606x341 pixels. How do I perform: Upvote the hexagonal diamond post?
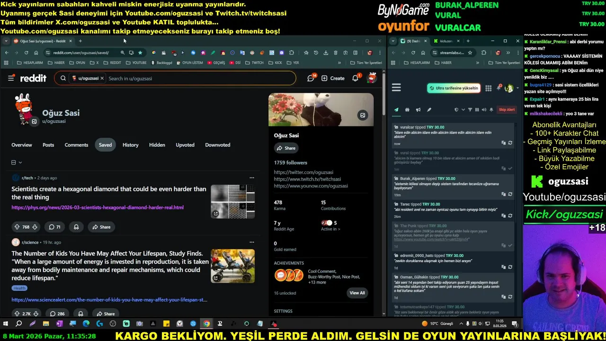(18, 227)
